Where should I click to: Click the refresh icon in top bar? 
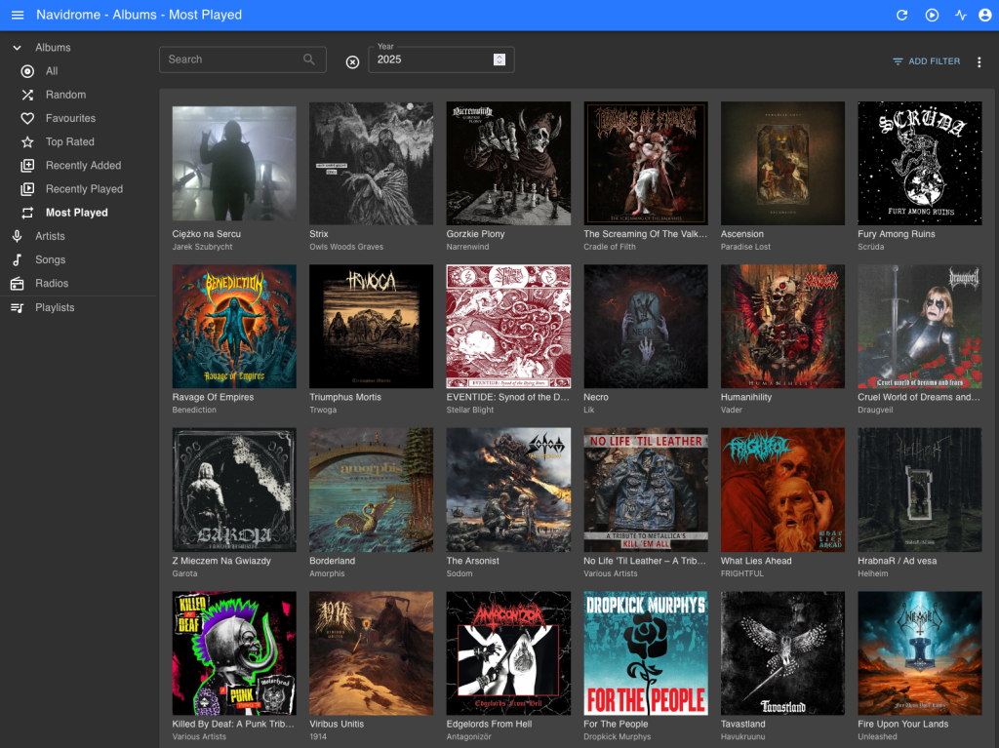[902, 15]
